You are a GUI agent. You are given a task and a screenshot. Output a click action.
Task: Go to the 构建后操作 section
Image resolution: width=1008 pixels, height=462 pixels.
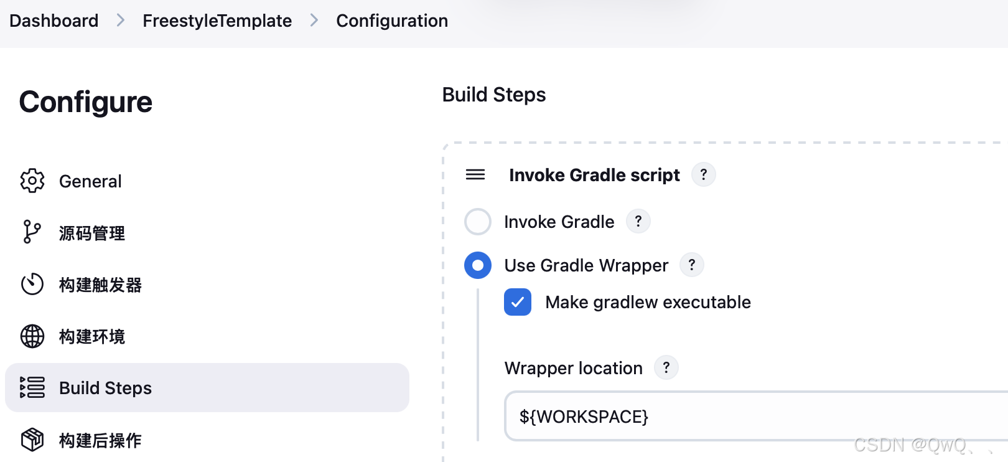[x=207, y=440]
